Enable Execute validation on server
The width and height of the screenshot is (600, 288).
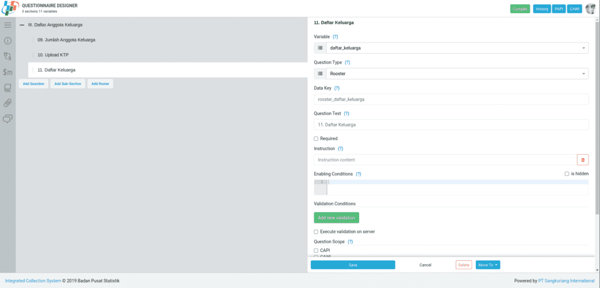[x=316, y=232]
